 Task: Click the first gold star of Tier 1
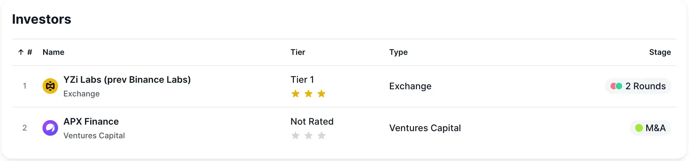point(296,94)
